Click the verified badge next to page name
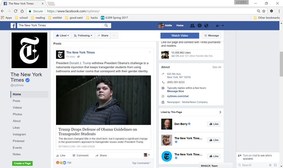The height and width of the screenshot is (168, 283). coord(27,80)
